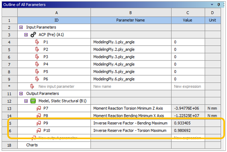Viewport: 227px width, 152px height.
Task: Click the value 0.933405
Action: click(x=182, y=123)
